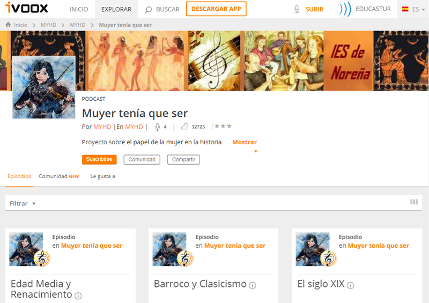Click info icon next to Barroco y Clasicismo

point(253,285)
